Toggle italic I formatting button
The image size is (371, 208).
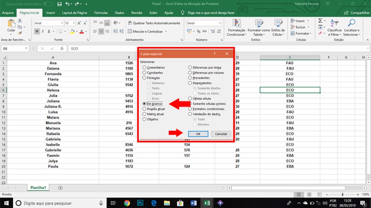(x=43, y=31)
